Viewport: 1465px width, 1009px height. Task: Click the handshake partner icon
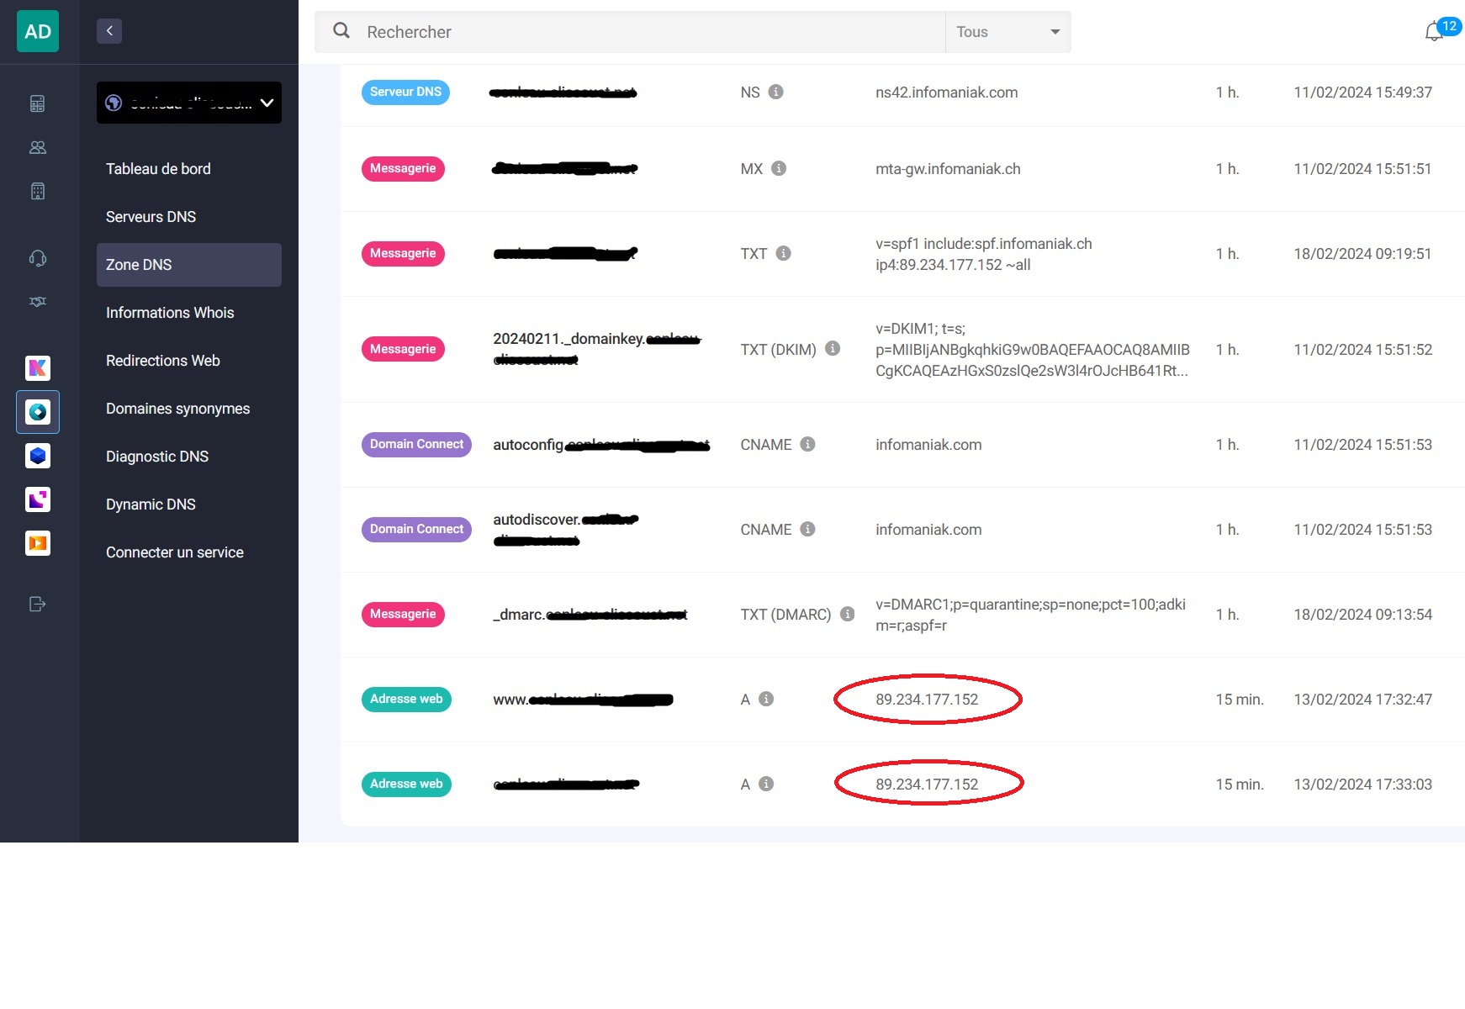tap(37, 302)
